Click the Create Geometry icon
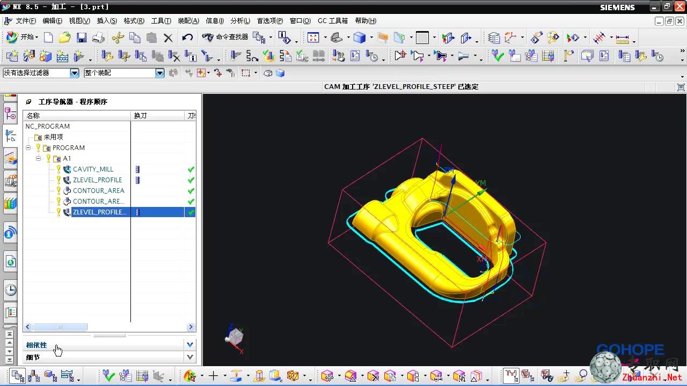687x386 pixels. (46, 56)
